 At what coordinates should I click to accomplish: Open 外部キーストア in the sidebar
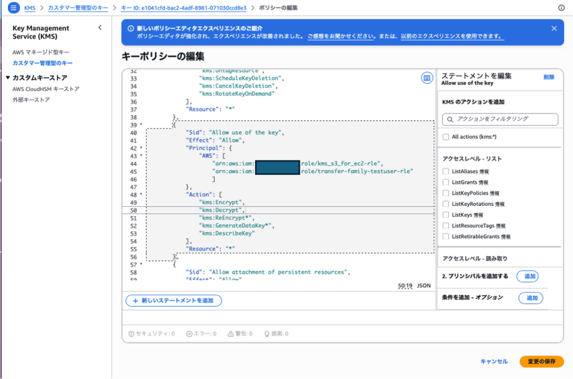(31, 100)
